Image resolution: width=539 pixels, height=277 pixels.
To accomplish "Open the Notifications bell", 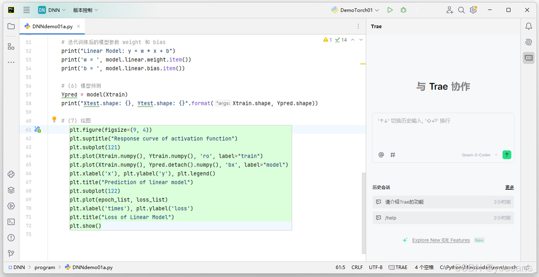I will click(529, 26).
